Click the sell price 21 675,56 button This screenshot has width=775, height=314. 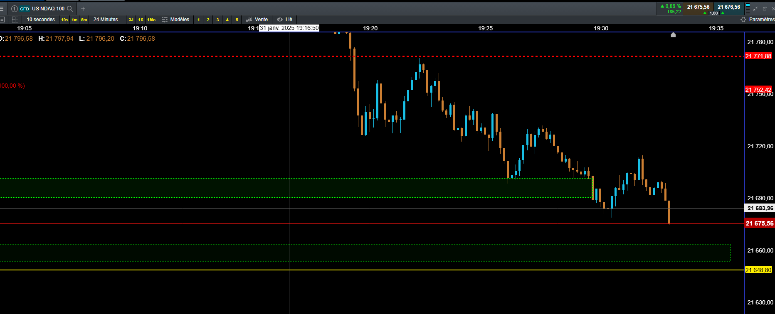(x=698, y=8)
